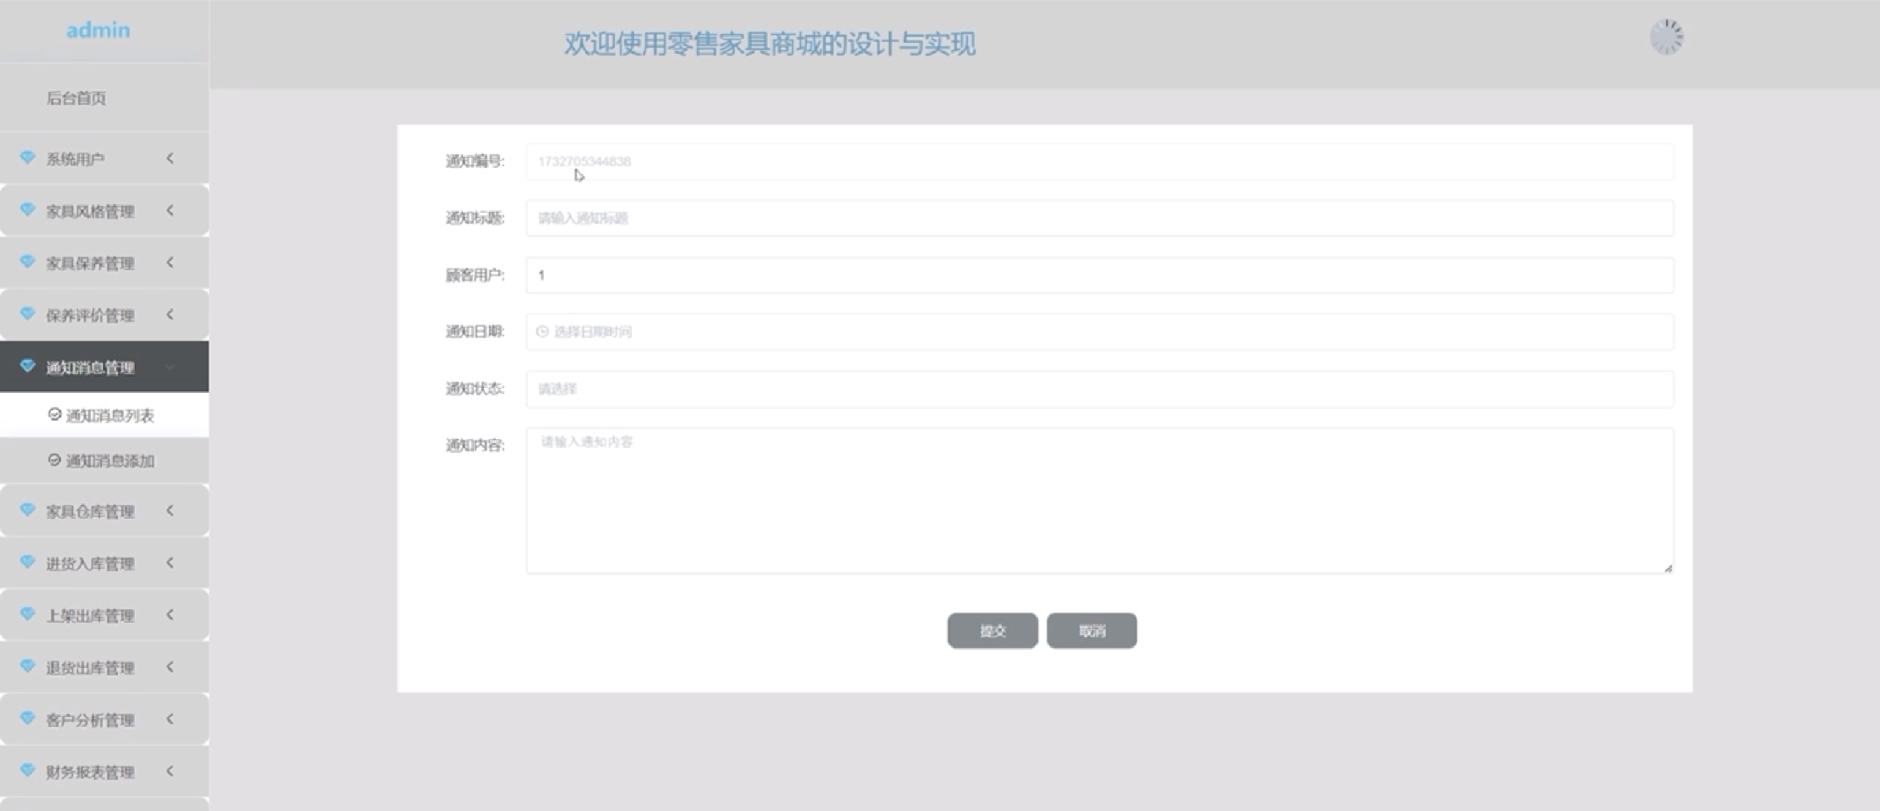Open the 客户分析管理 sidebar menu
1880x811 pixels.
tap(90, 720)
